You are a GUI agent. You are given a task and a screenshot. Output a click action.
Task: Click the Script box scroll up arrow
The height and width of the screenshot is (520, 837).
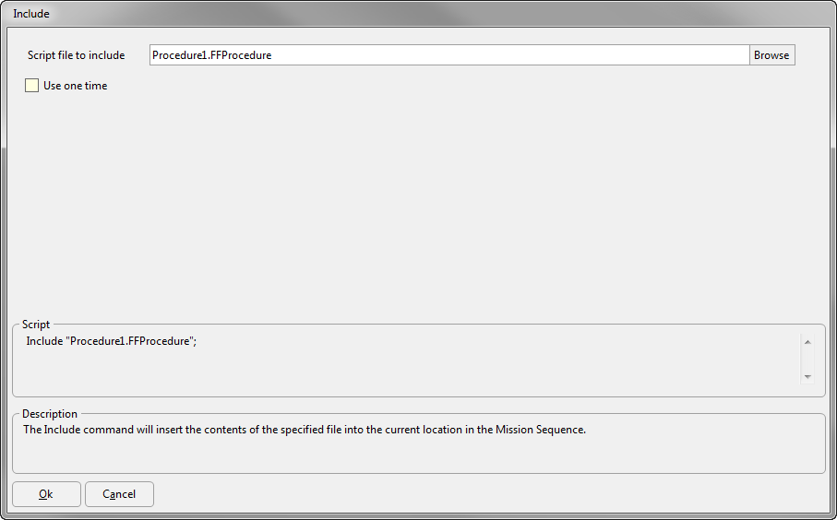tap(807, 342)
